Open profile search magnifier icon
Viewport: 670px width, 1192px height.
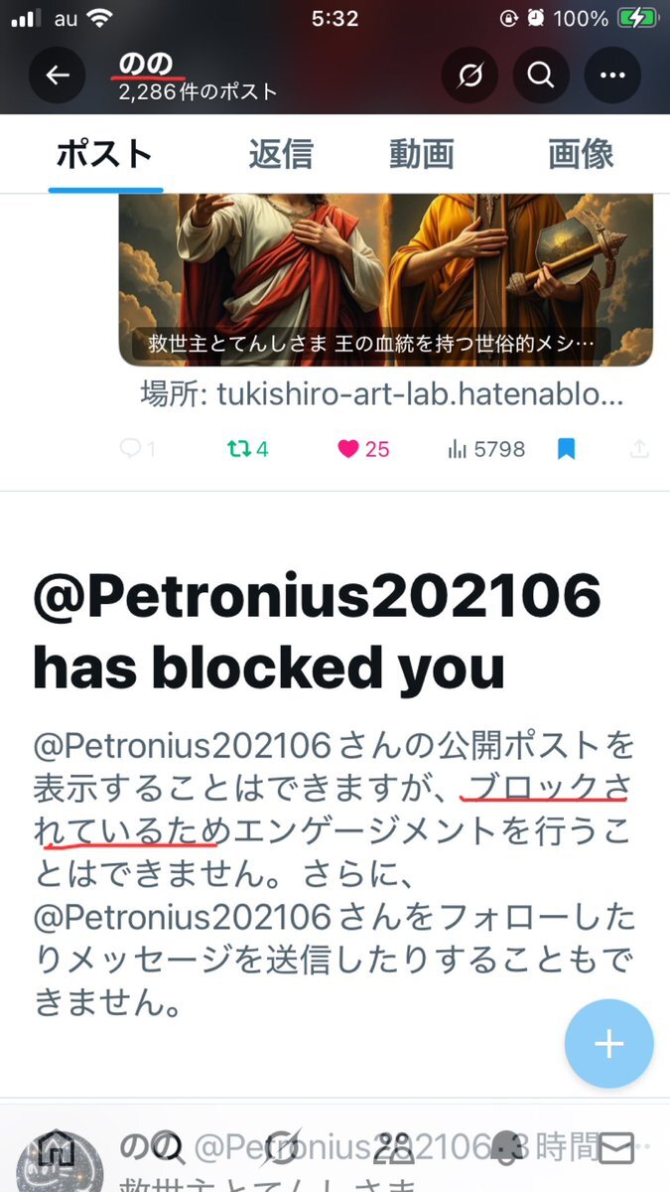click(x=541, y=75)
